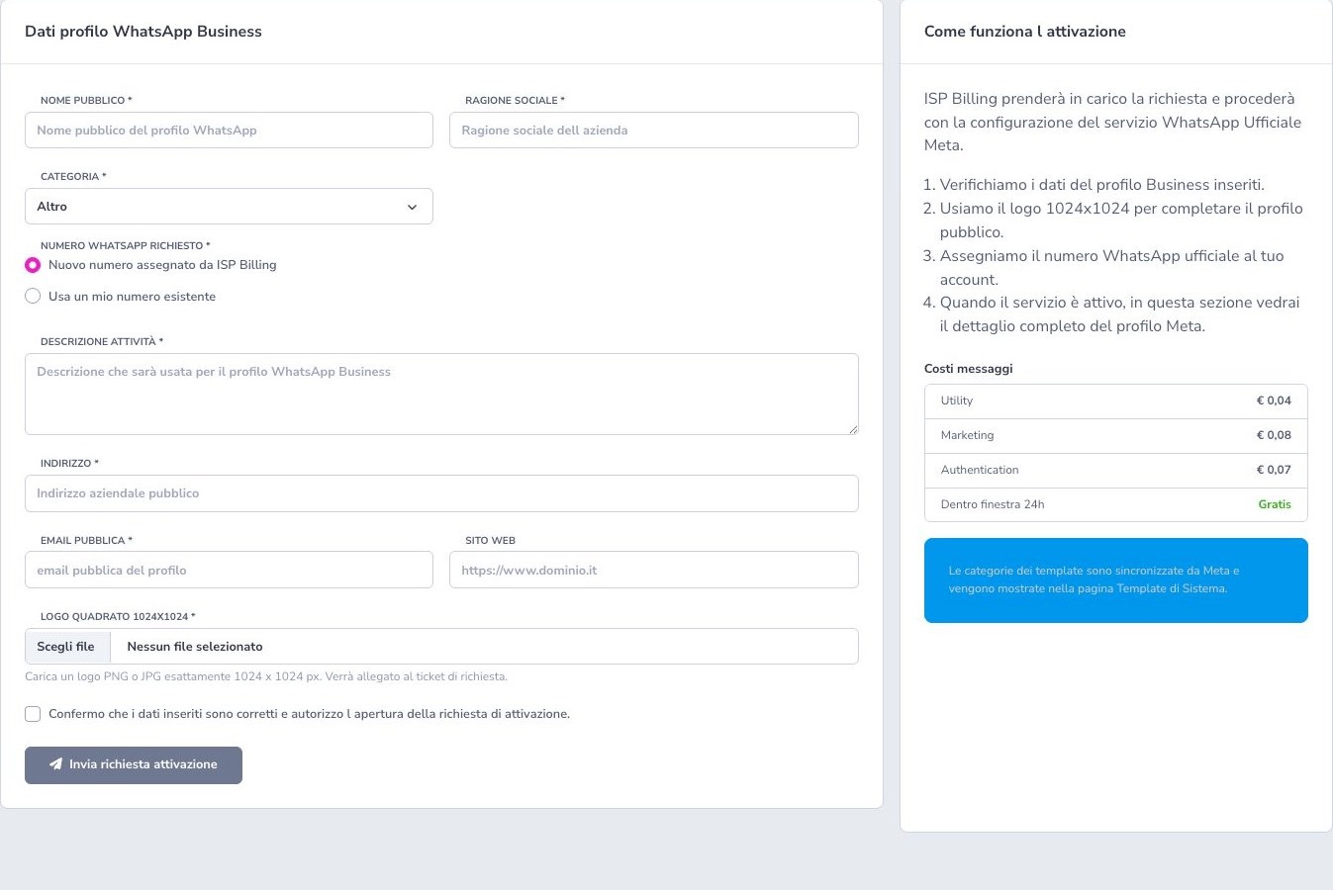Click 'ISP Billing prenderà in carico' paragraph
1333x890 pixels.
pyautogui.click(x=1112, y=122)
